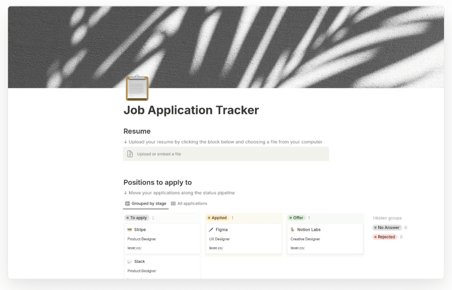The height and width of the screenshot is (290, 452).
Task: Click the clipboard page icon
Action: (137, 88)
